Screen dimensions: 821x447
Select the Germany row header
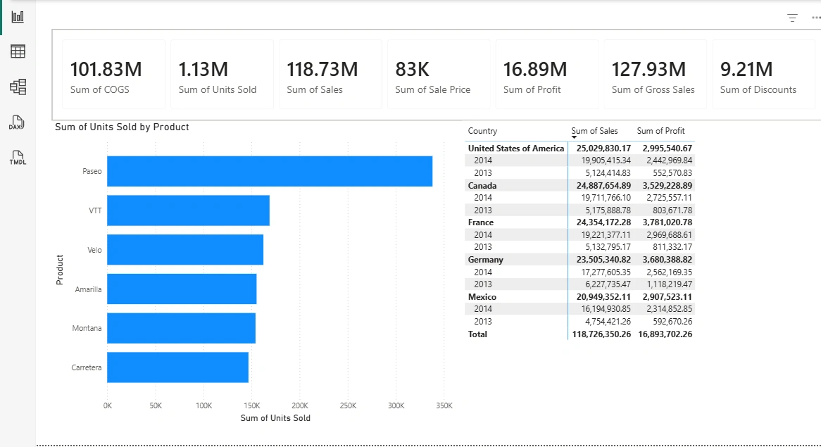pyautogui.click(x=485, y=260)
